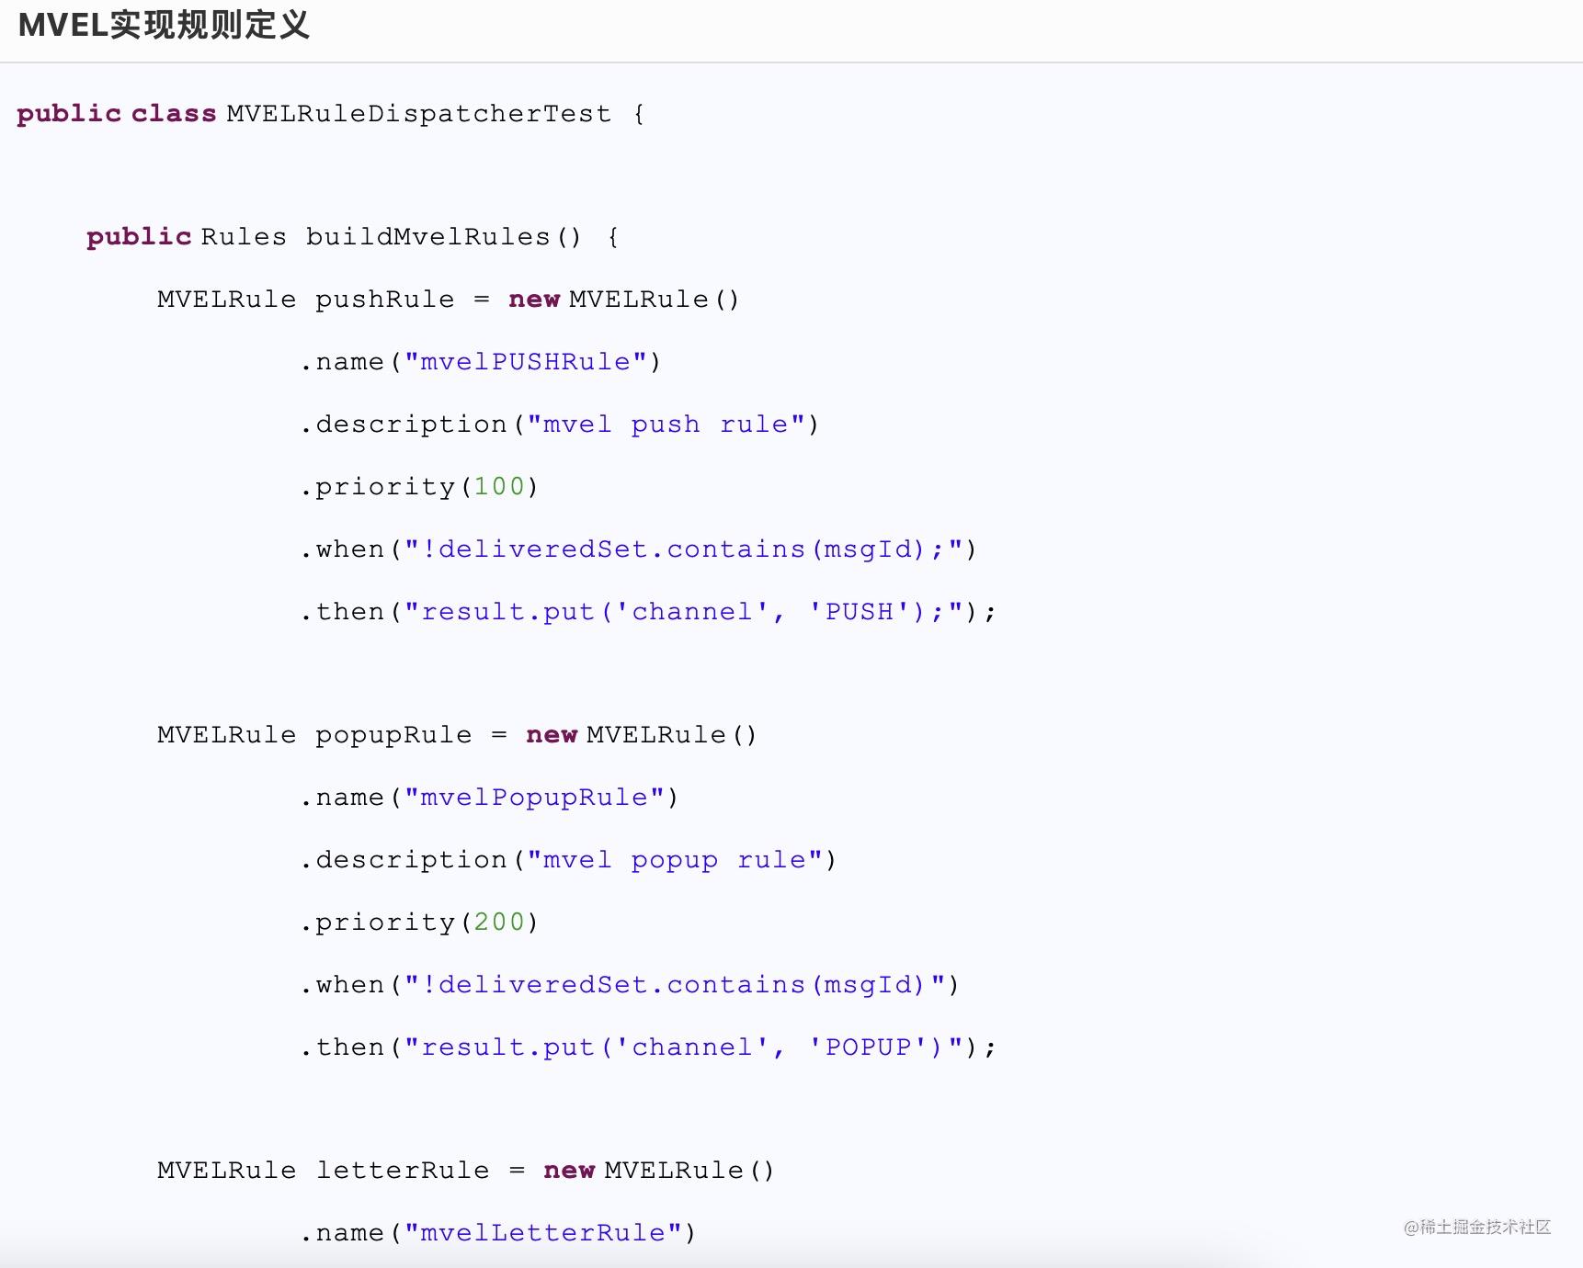The width and height of the screenshot is (1583, 1268).
Task: Click the class name MVELRuleDispatcherTest
Action: (418, 114)
